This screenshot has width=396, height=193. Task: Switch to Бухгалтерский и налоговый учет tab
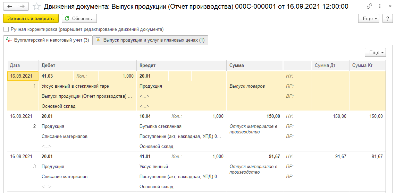pyautogui.click(x=48, y=40)
